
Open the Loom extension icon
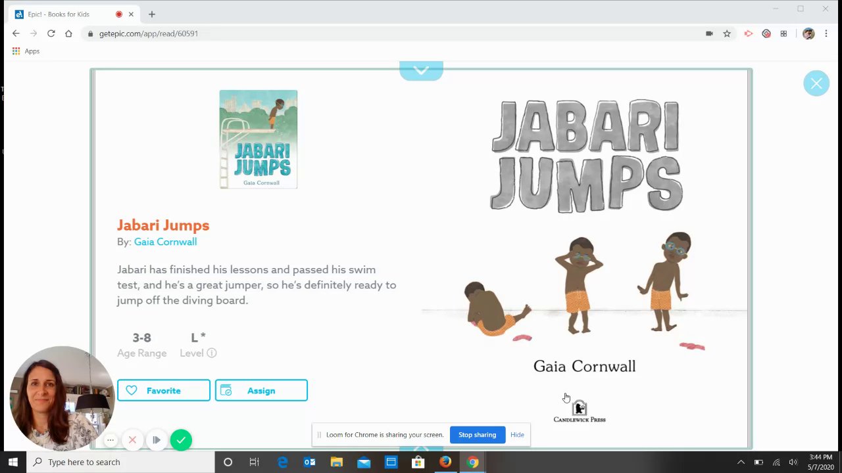pyautogui.click(x=766, y=34)
